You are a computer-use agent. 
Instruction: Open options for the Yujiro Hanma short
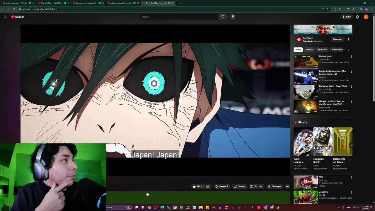click(310, 160)
